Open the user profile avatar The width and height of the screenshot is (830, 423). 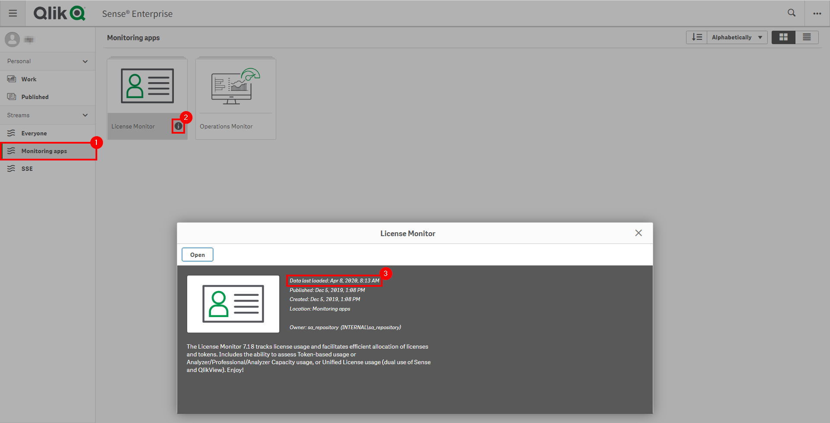pyautogui.click(x=12, y=39)
